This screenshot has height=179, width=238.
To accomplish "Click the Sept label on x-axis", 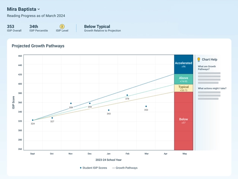I will (x=32, y=154).
